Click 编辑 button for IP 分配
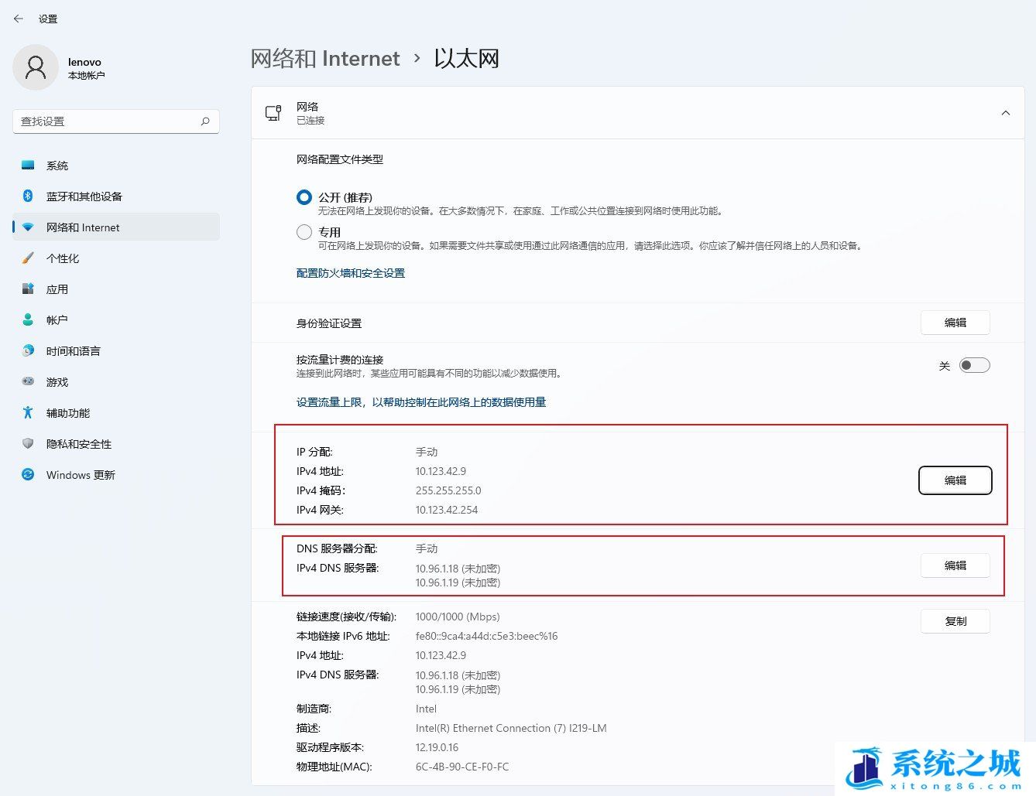 click(955, 480)
